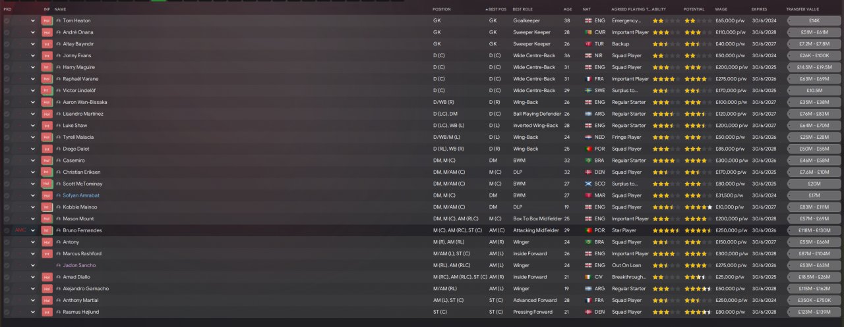Click the person icon before Jonny Evans
The width and height of the screenshot is (844, 327).
[59, 56]
